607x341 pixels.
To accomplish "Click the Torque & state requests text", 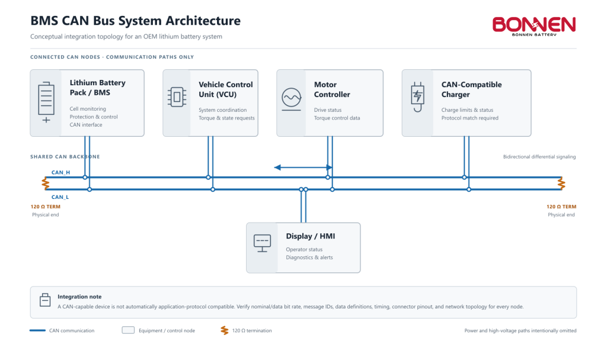I will [x=227, y=118].
